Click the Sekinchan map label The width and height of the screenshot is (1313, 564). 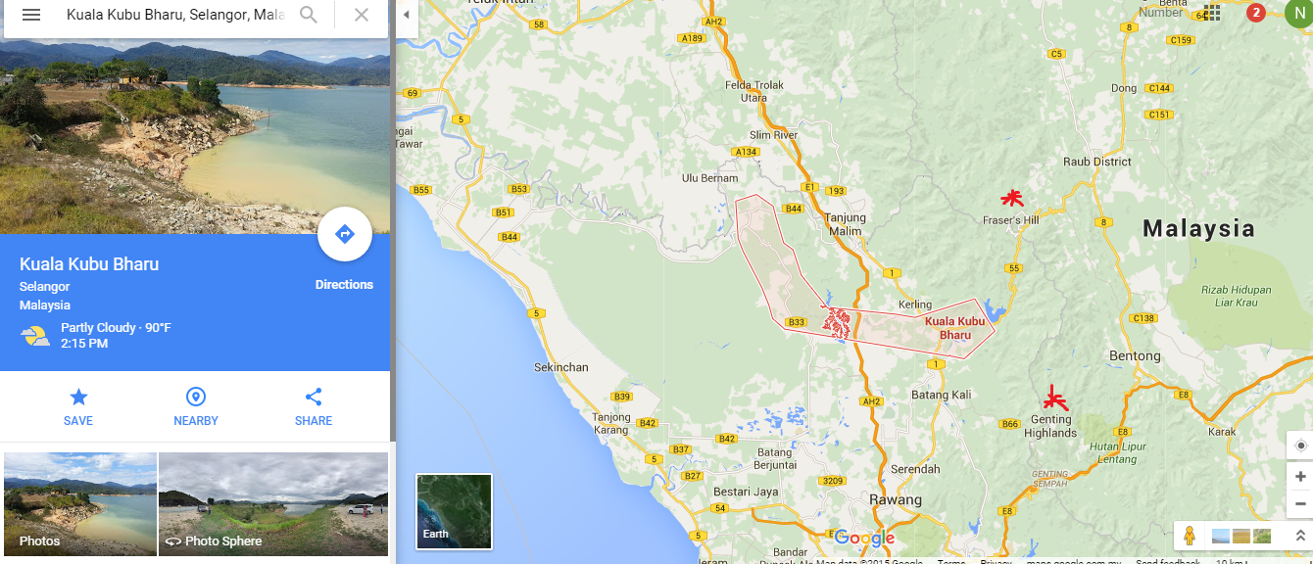pyautogui.click(x=561, y=367)
